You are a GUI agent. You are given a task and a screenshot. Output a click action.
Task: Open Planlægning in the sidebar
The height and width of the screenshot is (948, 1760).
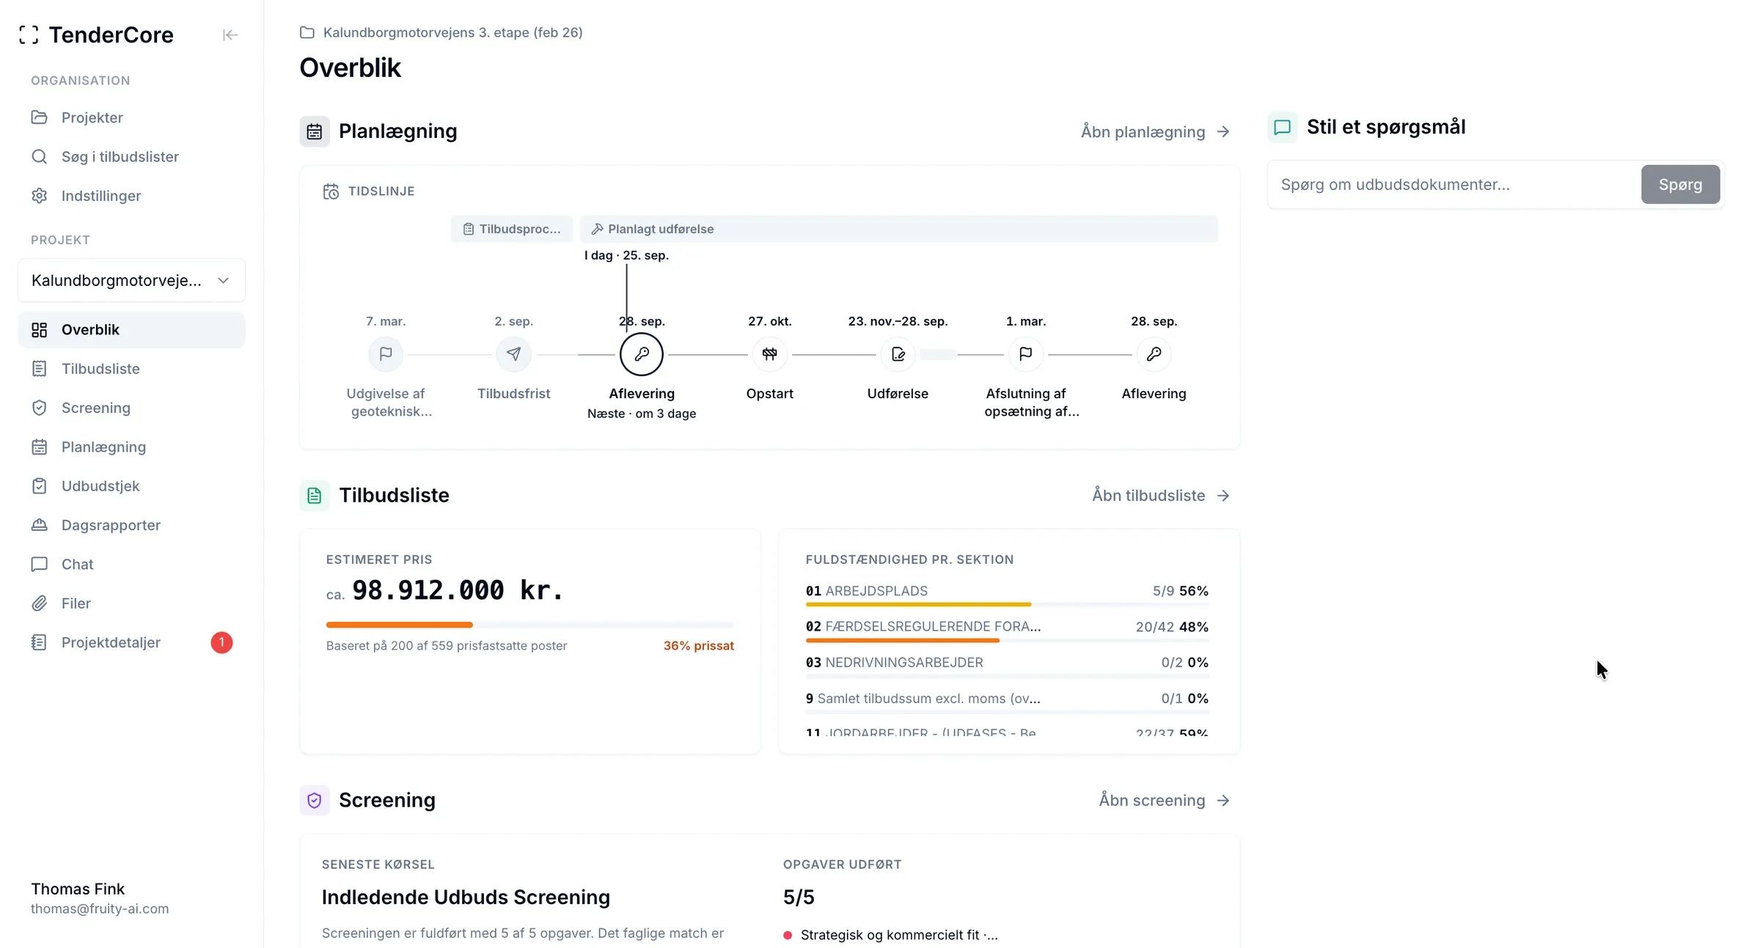[x=132, y=447]
